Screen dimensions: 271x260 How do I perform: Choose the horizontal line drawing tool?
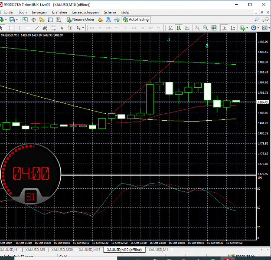coord(28,28)
